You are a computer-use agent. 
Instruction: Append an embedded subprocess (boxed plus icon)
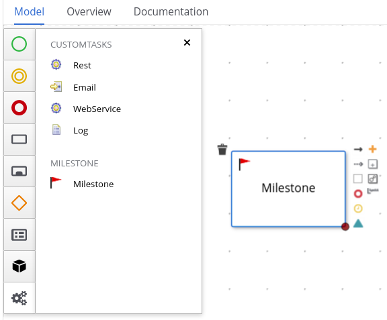(373, 164)
